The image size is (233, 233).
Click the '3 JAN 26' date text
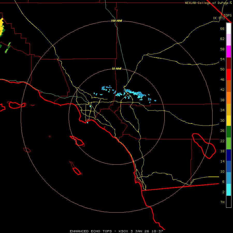click(140, 231)
